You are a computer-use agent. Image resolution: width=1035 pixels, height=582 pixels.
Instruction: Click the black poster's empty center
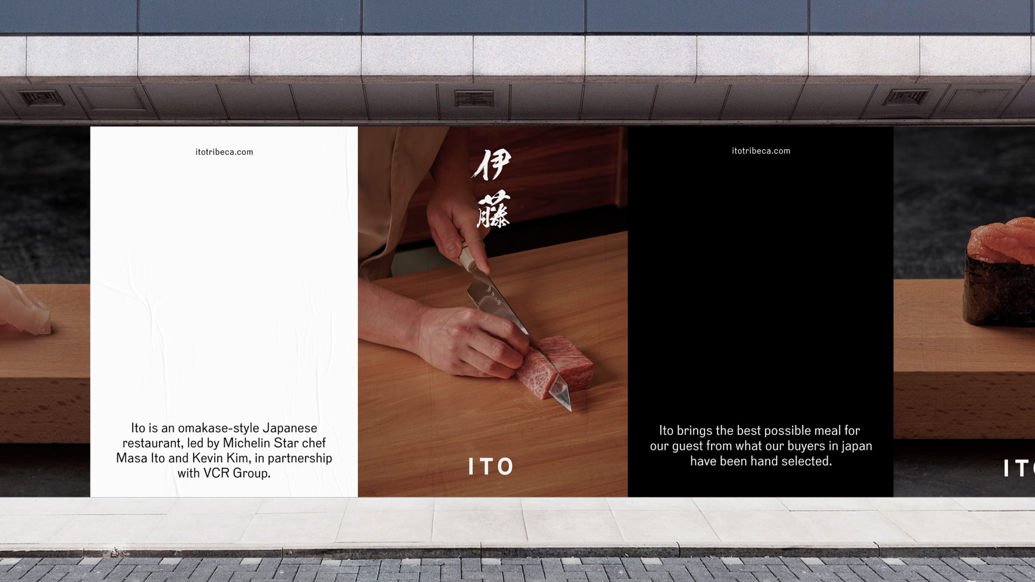pos(761,286)
